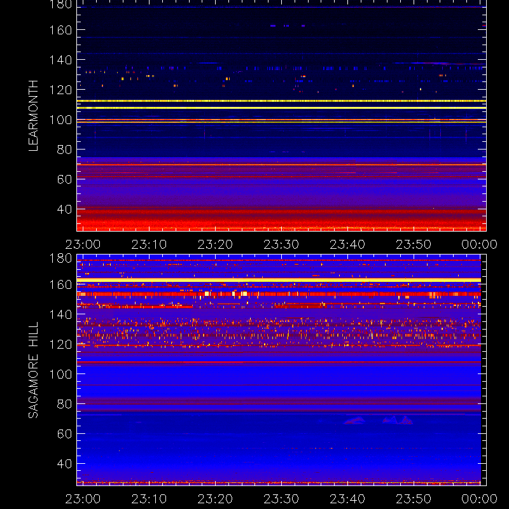Click 00:00 time label under Learmonth plot
The height and width of the screenshot is (509, 509).
(x=480, y=244)
